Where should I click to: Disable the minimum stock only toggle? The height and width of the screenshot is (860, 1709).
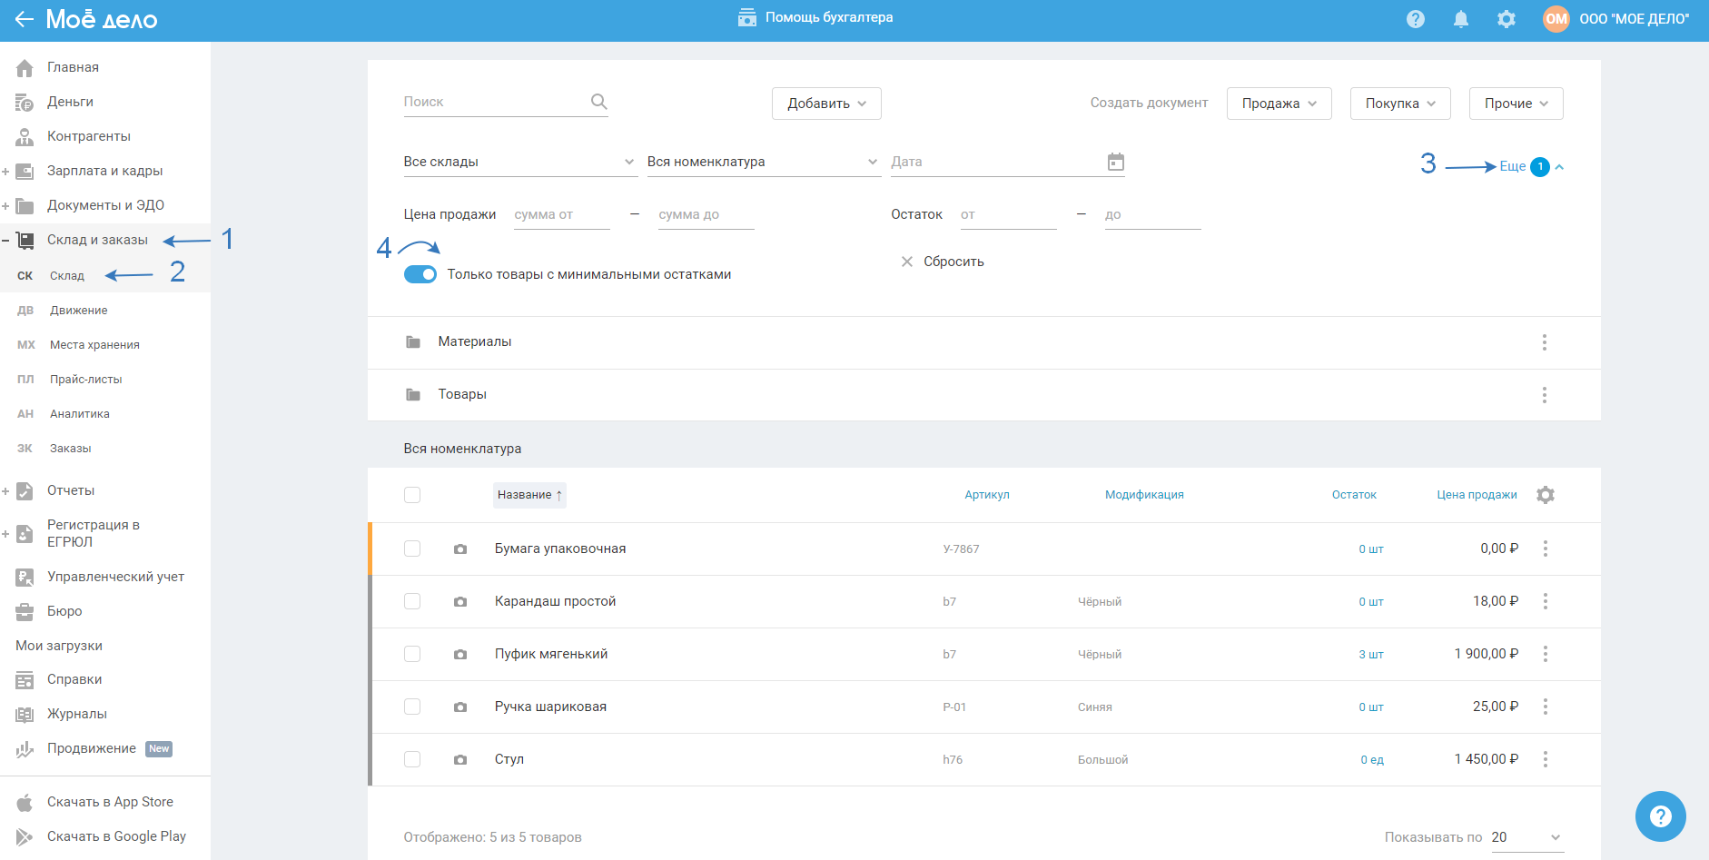click(x=420, y=274)
